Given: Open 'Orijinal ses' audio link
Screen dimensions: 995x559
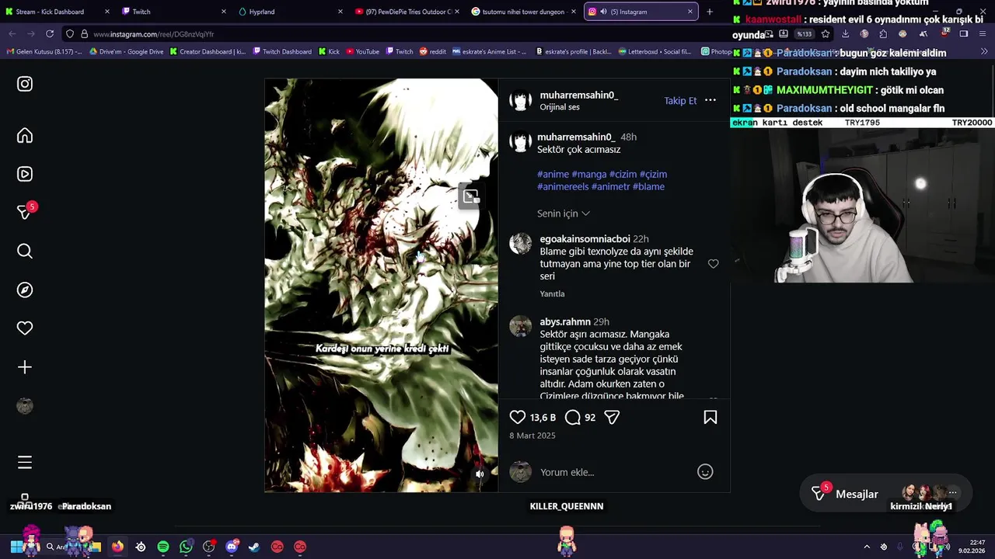Looking at the screenshot, I should click(560, 107).
